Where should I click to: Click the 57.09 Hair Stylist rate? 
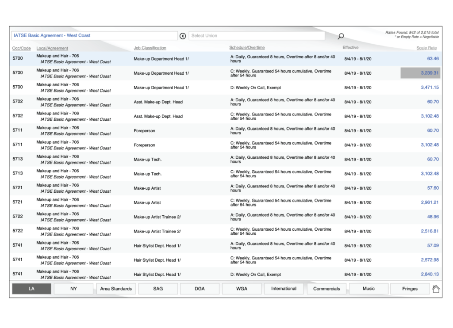(x=433, y=245)
